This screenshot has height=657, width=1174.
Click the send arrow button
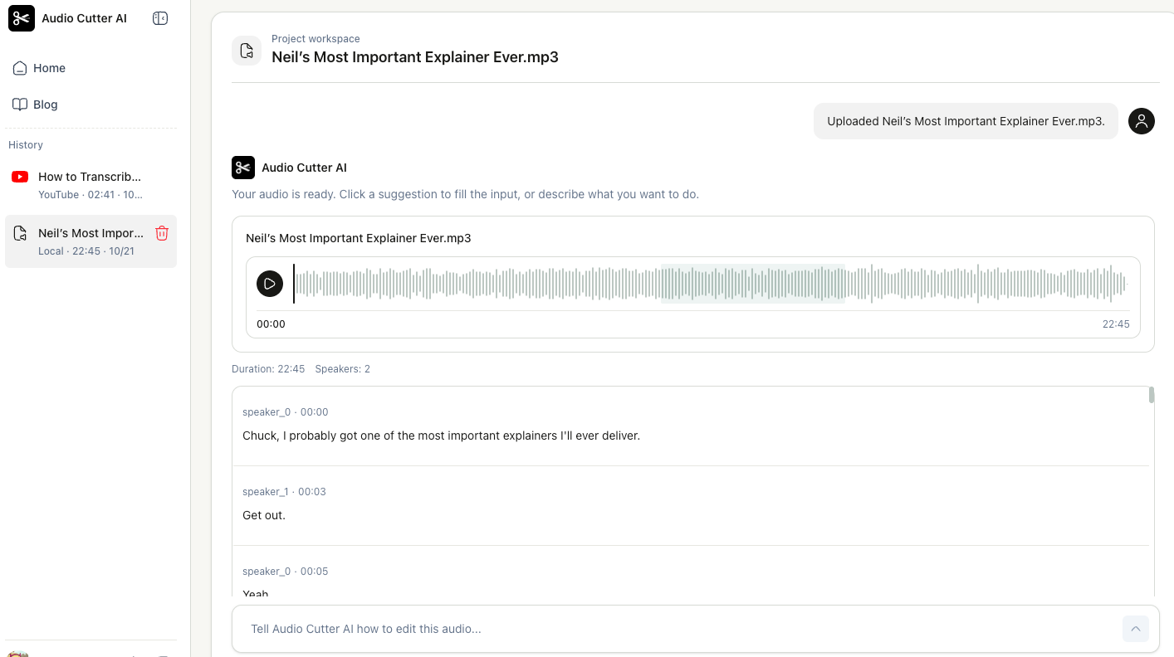[1136, 629]
